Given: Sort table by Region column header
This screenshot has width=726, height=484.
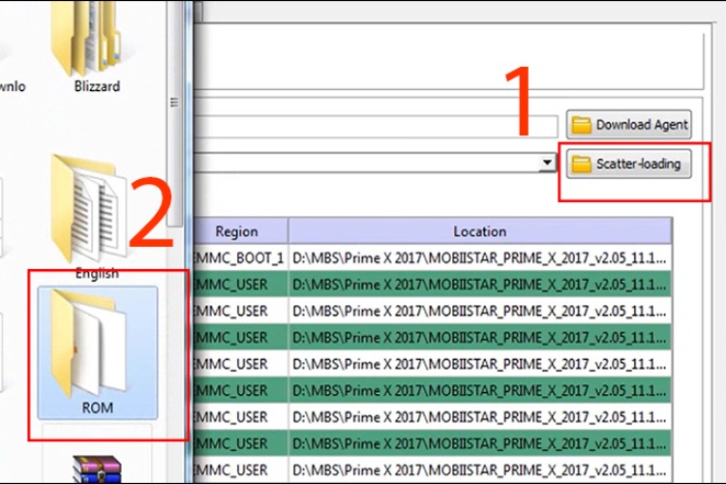Looking at the screenshot, I should [237, 231].
